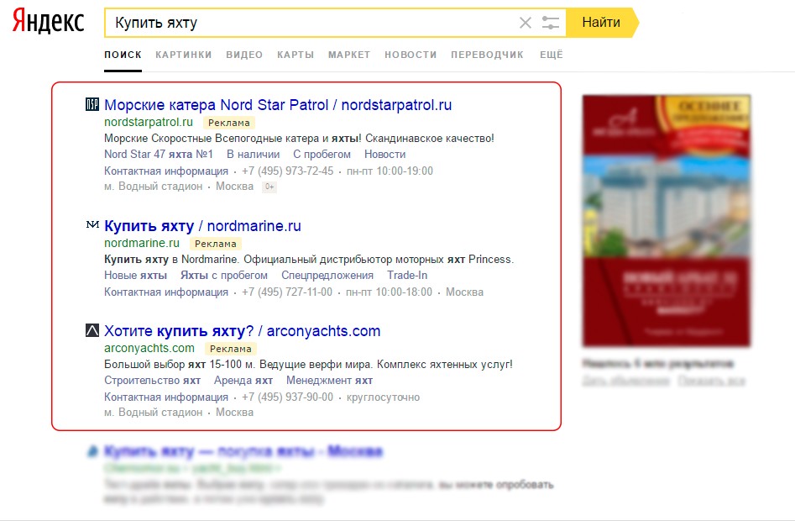Click the red banner ad image

click(x=666, y=220)
